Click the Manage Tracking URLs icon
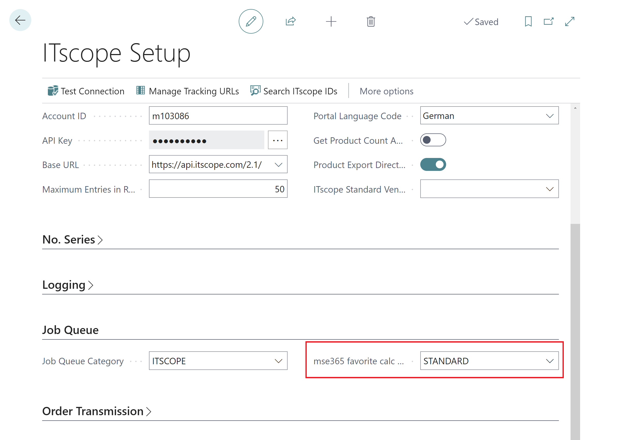Viewport: 622px width, 440px height. (140, 90)
